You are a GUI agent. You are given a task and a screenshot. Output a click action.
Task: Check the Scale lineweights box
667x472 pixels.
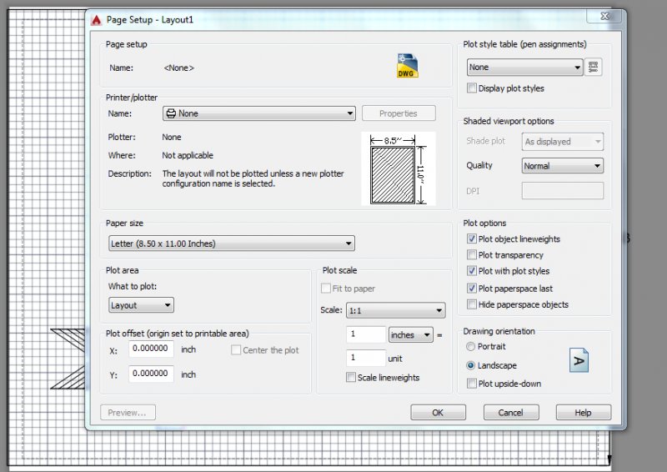351,377
